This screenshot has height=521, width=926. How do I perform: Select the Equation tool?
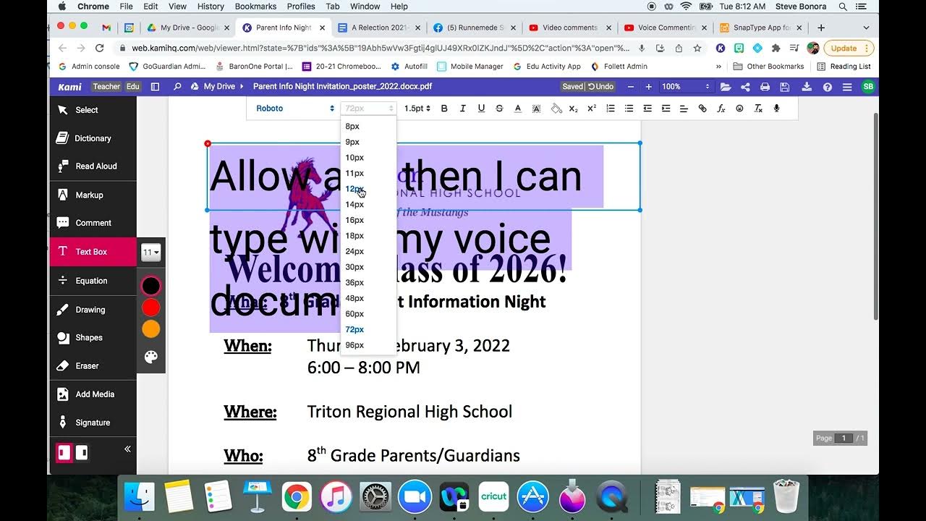93,281
